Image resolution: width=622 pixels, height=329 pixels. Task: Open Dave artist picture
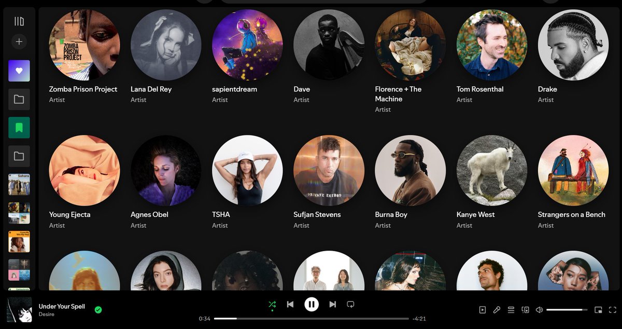329,45
